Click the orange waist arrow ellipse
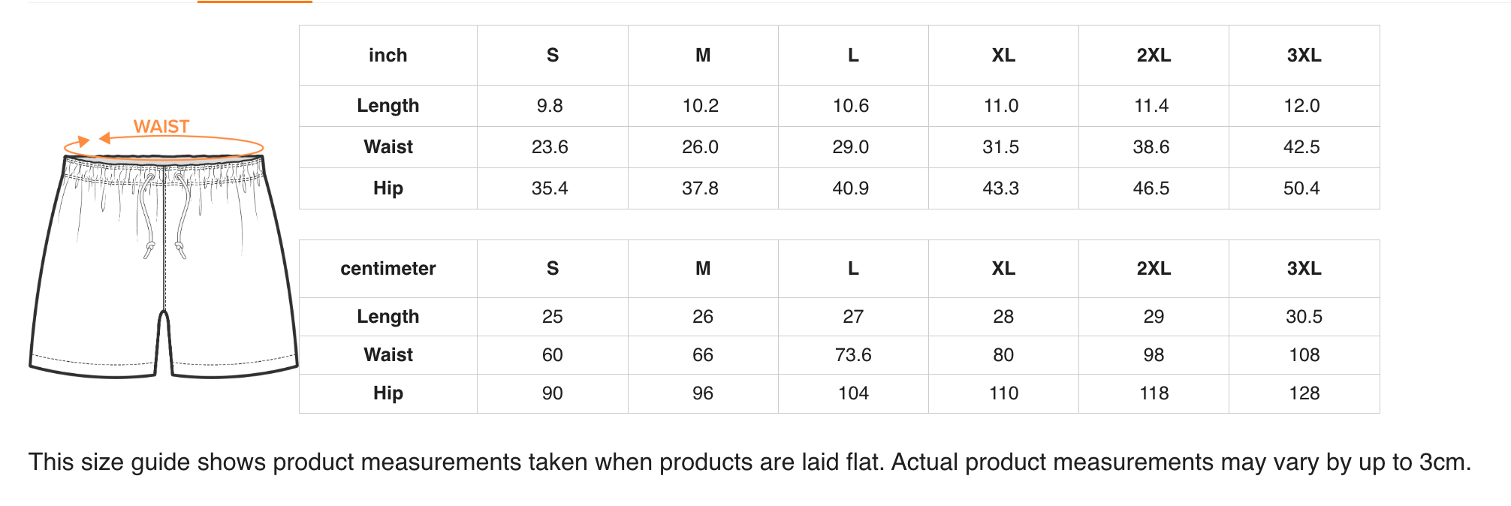Image resolution: width=1511 pixels, height=506 pixels. tap(164, 146)
